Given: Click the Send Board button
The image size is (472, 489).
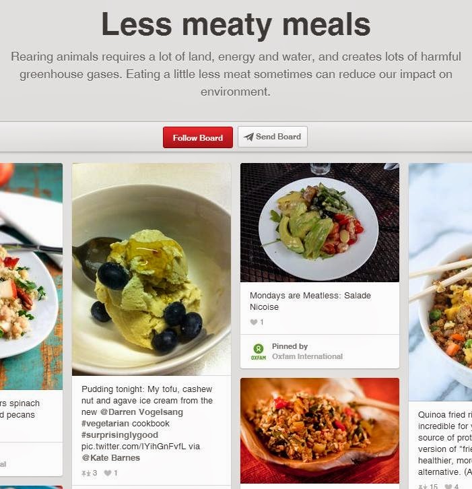Looking at the screenshot, I should 273,137.
